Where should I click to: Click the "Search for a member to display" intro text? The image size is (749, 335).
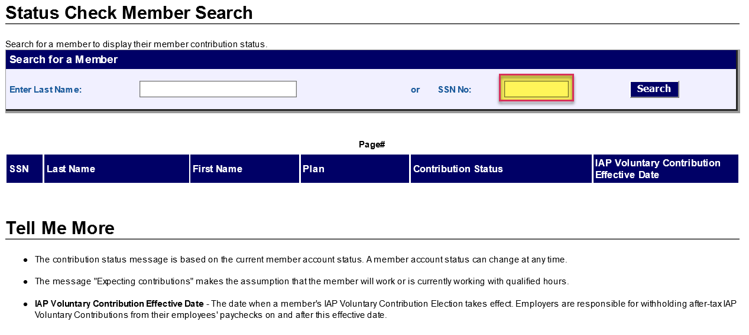tap(136, 44)
